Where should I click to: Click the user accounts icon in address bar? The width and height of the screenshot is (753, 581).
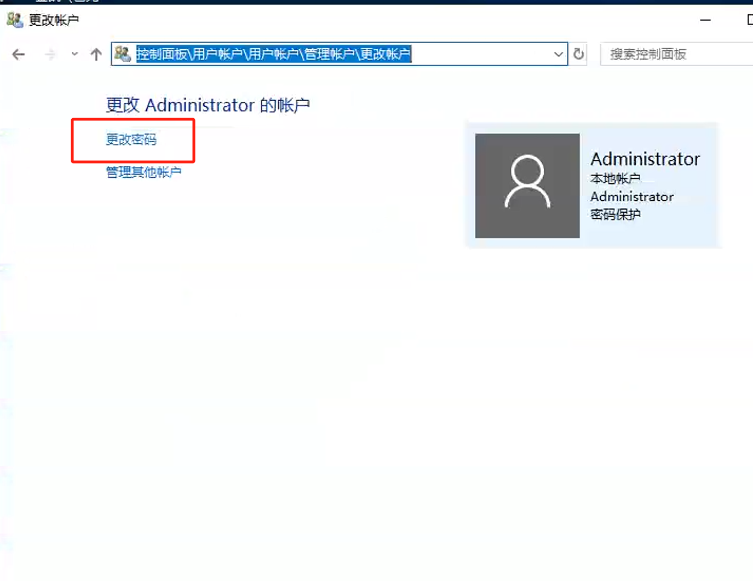click(x=123, y=54)
